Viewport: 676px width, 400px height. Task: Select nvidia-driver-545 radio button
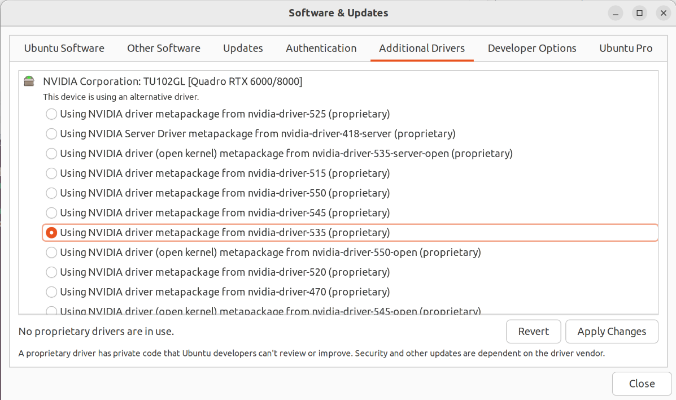[x=51, y=213]
